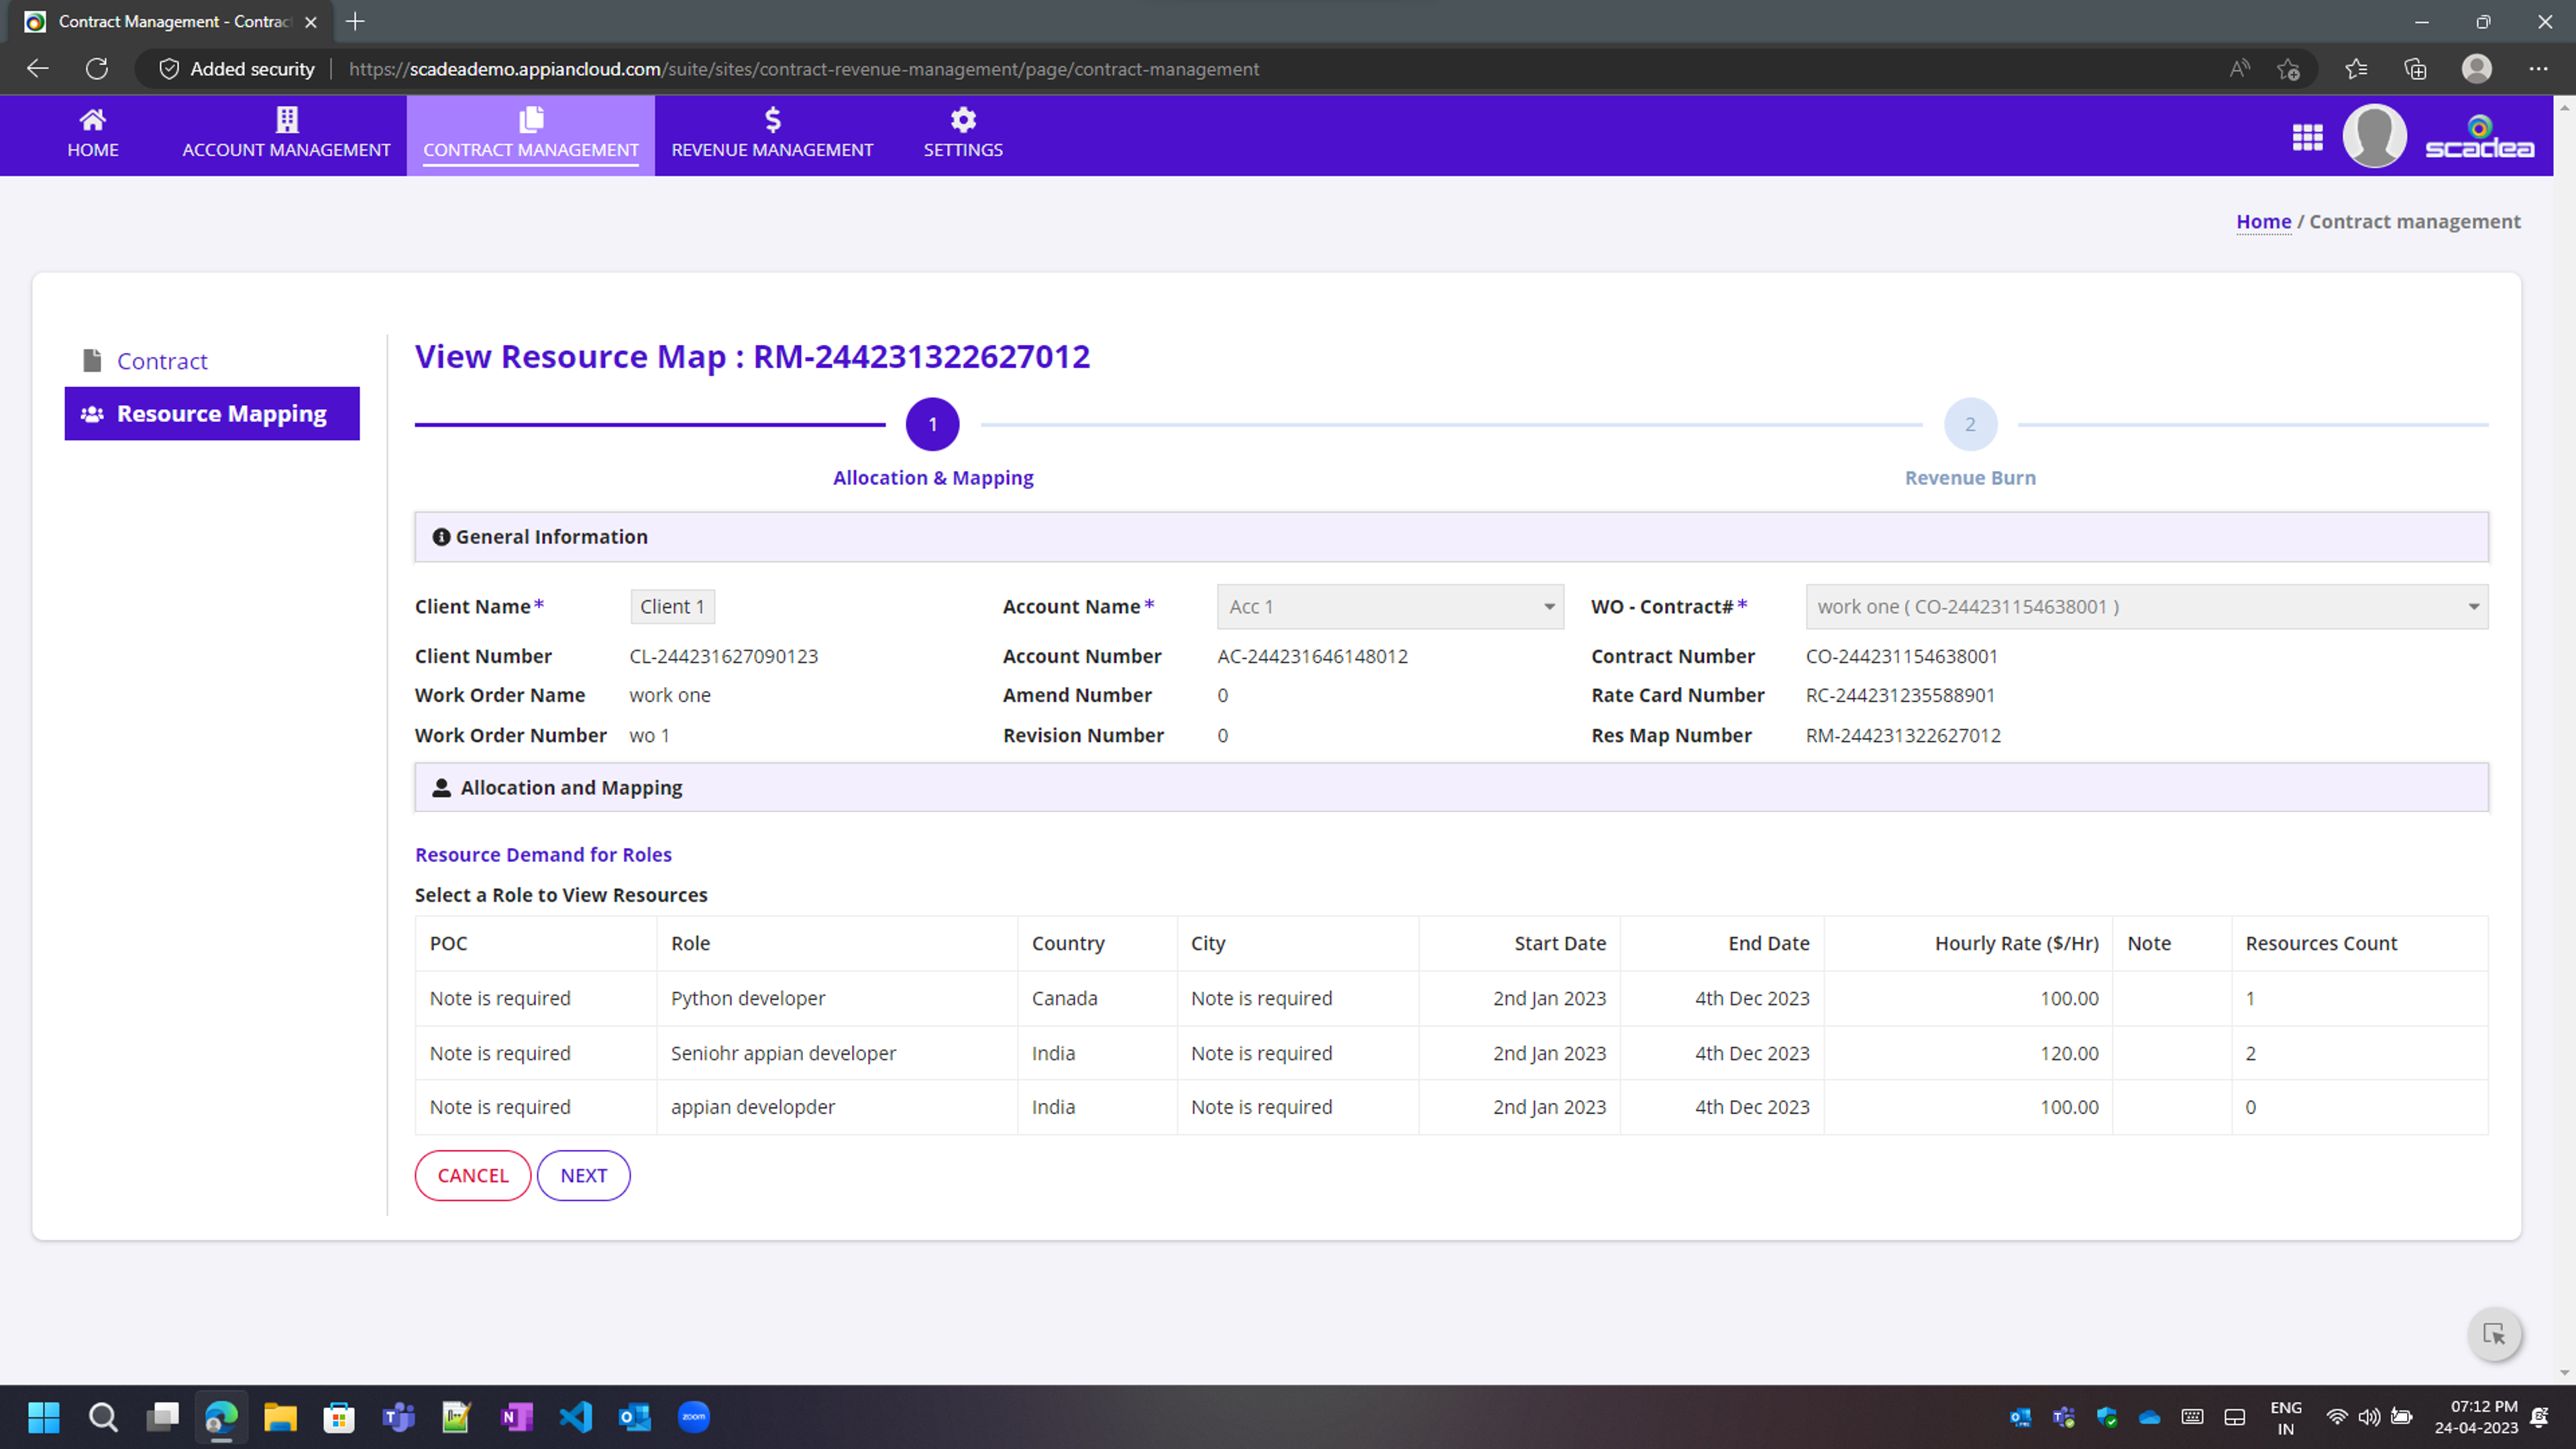Open the Revenue Management tab

point(772,135)
